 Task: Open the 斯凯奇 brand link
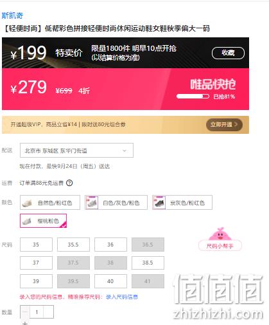[x=12, y=15]
